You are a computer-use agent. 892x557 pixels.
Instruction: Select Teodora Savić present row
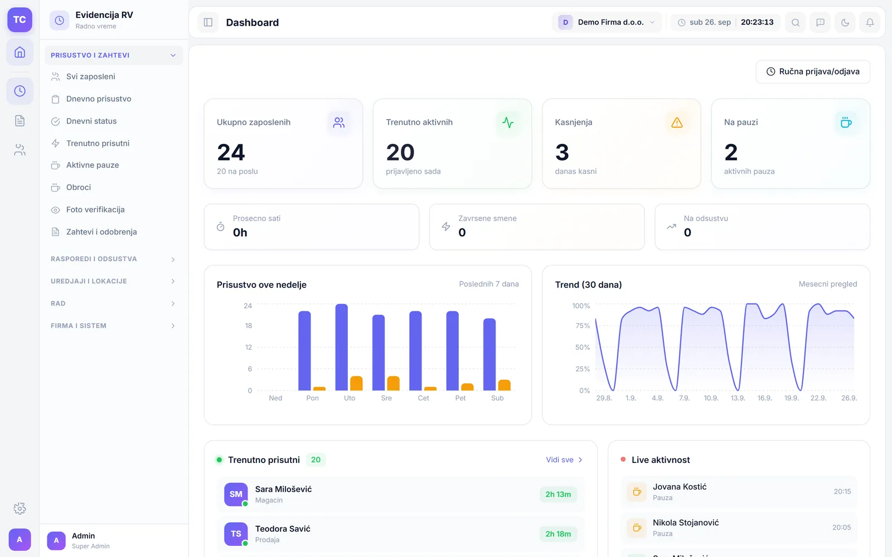tap(401, 534)
